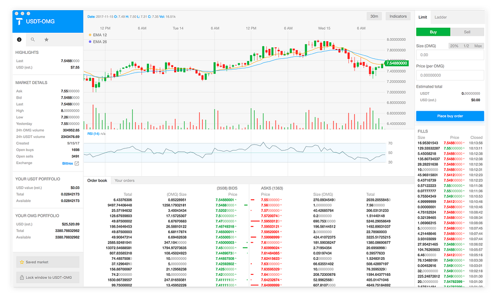Screen dimensions: 498x302
Task: Open the favorites star tab icon
Action: click(46, 40)
